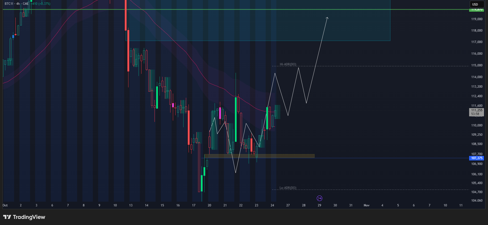This screenshot has height=225, width=488.
Task: Click the 104,060 price scale value
Action: tap(477, 201)
